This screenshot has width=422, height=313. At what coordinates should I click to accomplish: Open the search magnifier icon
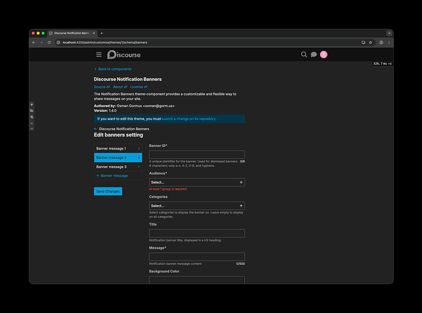pyautogui.click(x=304, y=54)
